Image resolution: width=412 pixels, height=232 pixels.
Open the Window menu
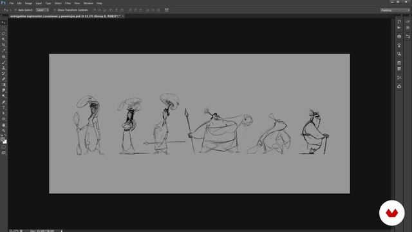click(88, 3)
